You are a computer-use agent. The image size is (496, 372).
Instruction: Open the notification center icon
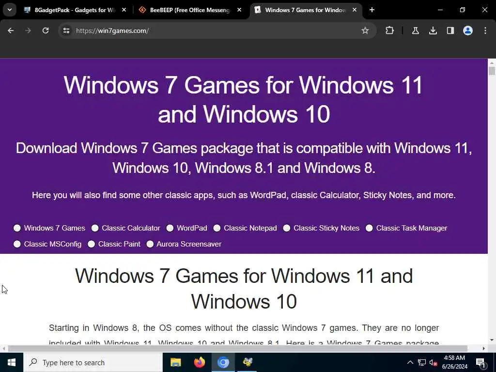[x=480, y=362]
